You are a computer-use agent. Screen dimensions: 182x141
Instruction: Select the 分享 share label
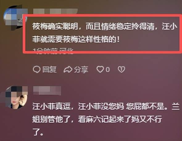pos(81,70)
